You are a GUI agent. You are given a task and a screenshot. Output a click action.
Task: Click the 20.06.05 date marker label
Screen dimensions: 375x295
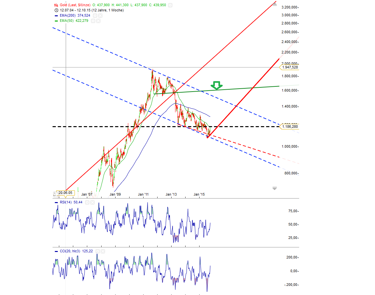tap(66, 192)
